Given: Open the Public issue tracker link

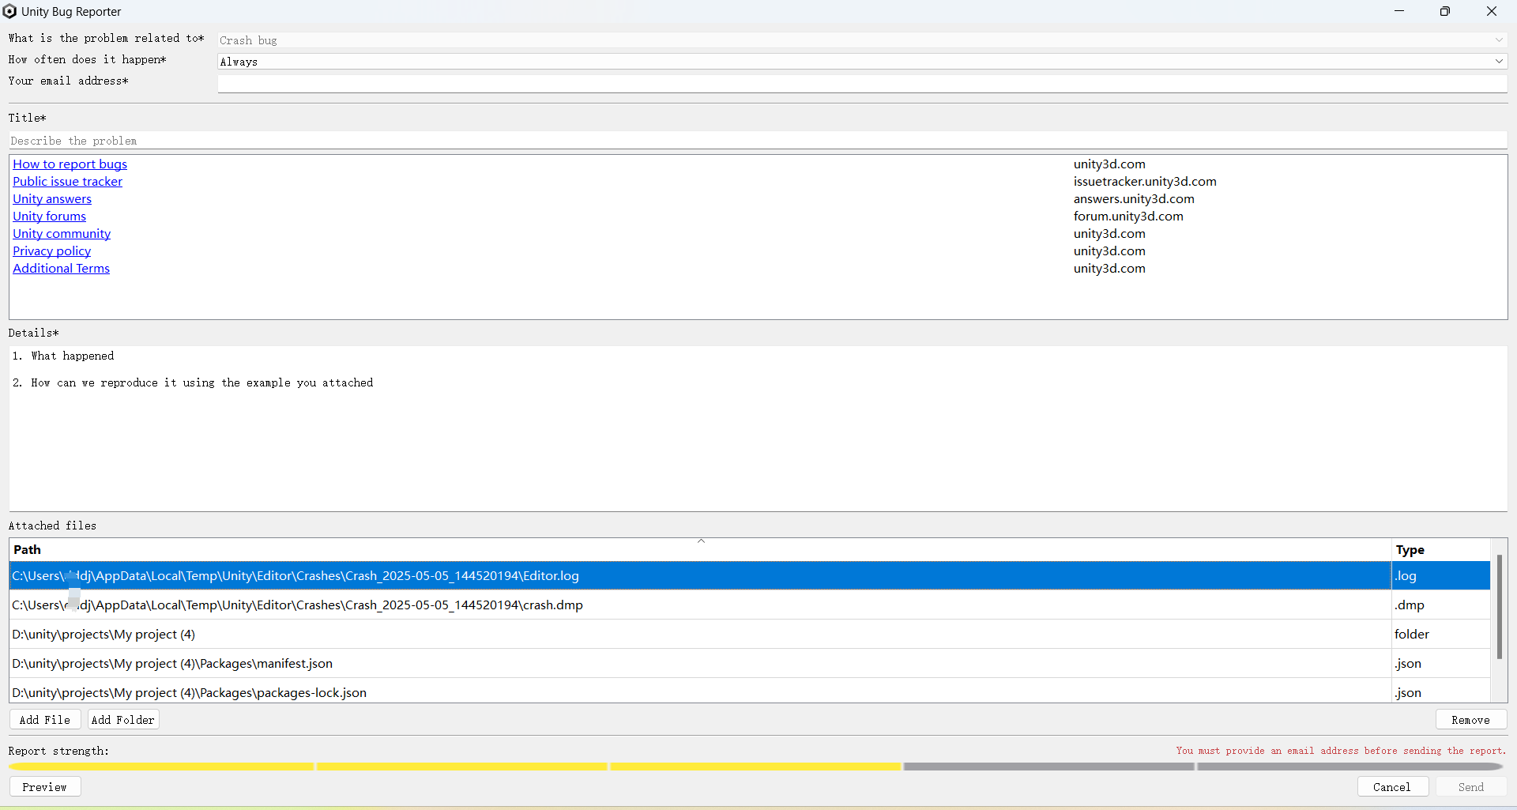Looking at the screenshot, I should [x=67, y=182].
